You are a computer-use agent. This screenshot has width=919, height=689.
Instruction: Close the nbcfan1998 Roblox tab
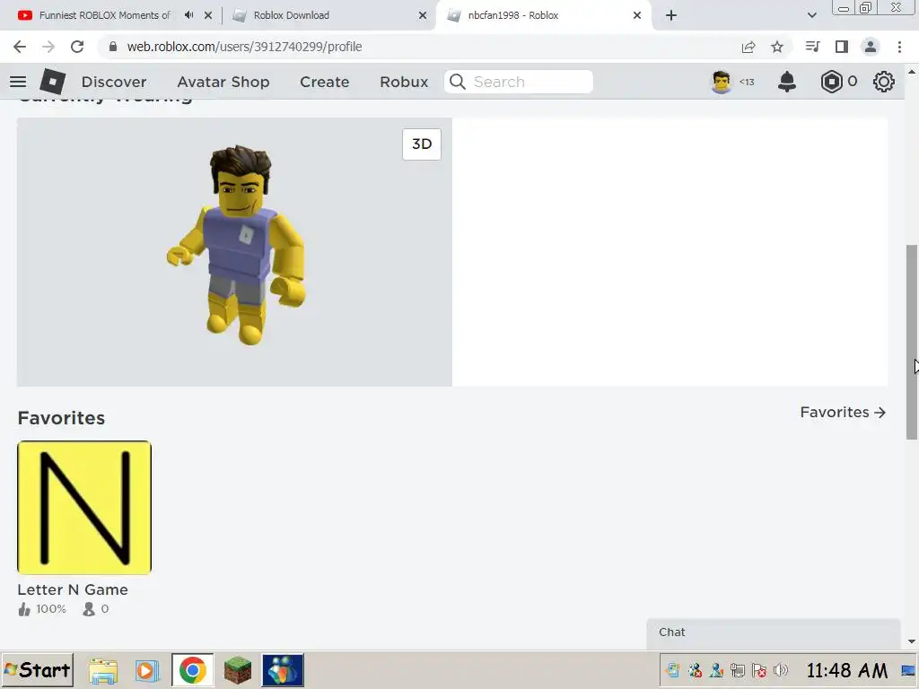pos(637,15)
